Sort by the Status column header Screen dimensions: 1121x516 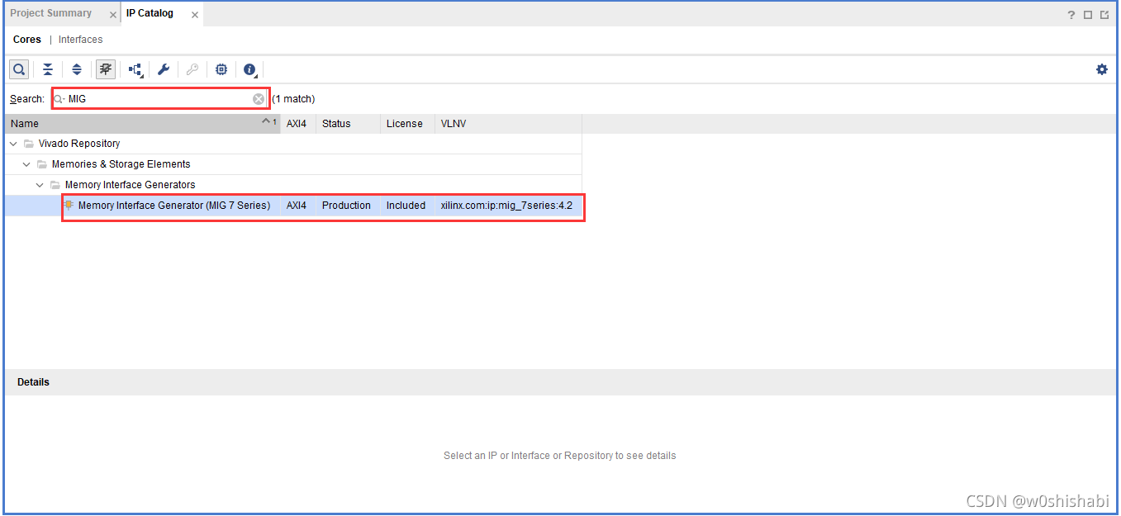[x=348, y=124]
